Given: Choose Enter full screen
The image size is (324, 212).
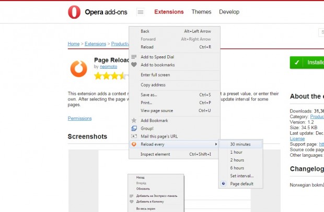Looking at the screenshot, I should pyautogui.click(x=175, y=75).
